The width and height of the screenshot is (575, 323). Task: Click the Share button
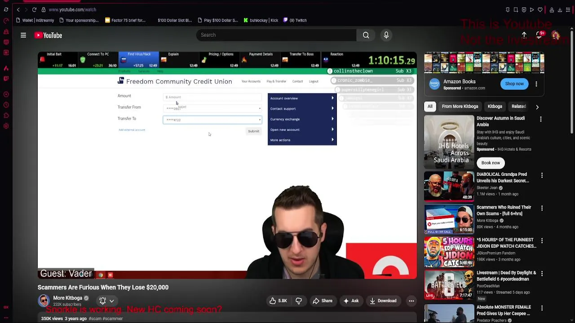tap(323, 301)
